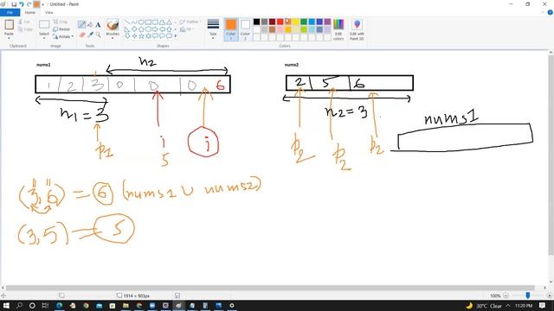
Task: Open Microsoft Edge from the taskbar
Action: [x=59, y=305]
